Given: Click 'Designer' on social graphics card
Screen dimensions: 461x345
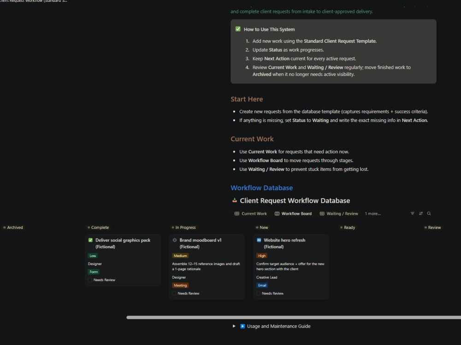Looking at the screenshot, I should coord(95,264).
